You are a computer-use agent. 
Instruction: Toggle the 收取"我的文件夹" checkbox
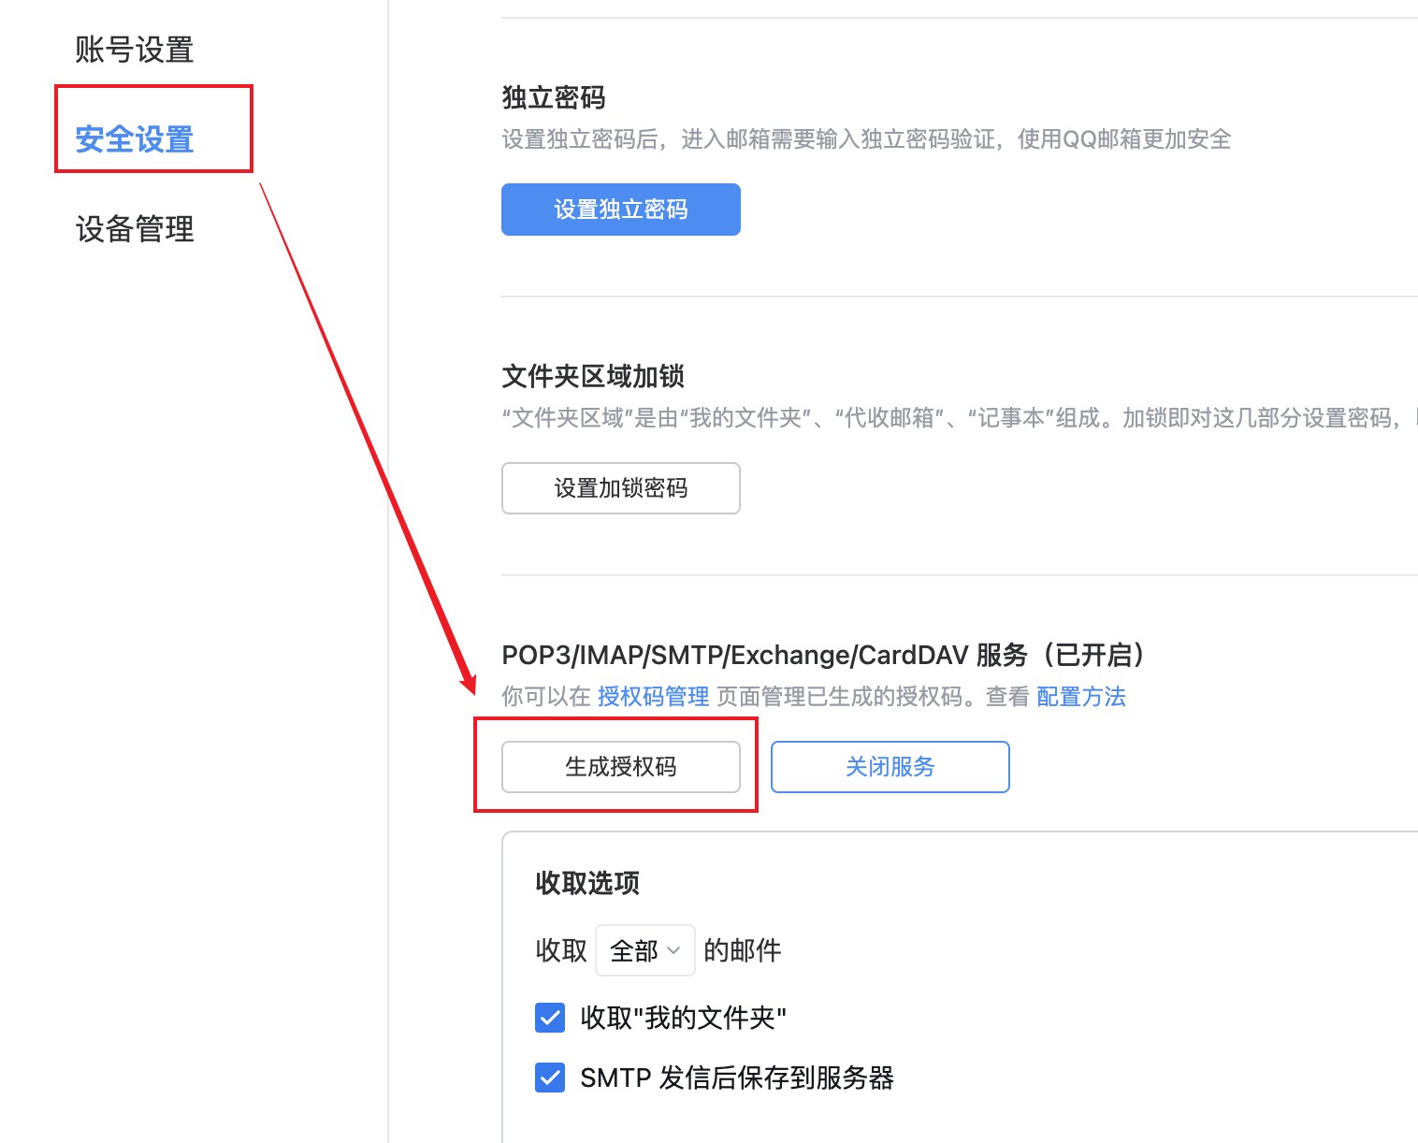[x=550, y=1018]
